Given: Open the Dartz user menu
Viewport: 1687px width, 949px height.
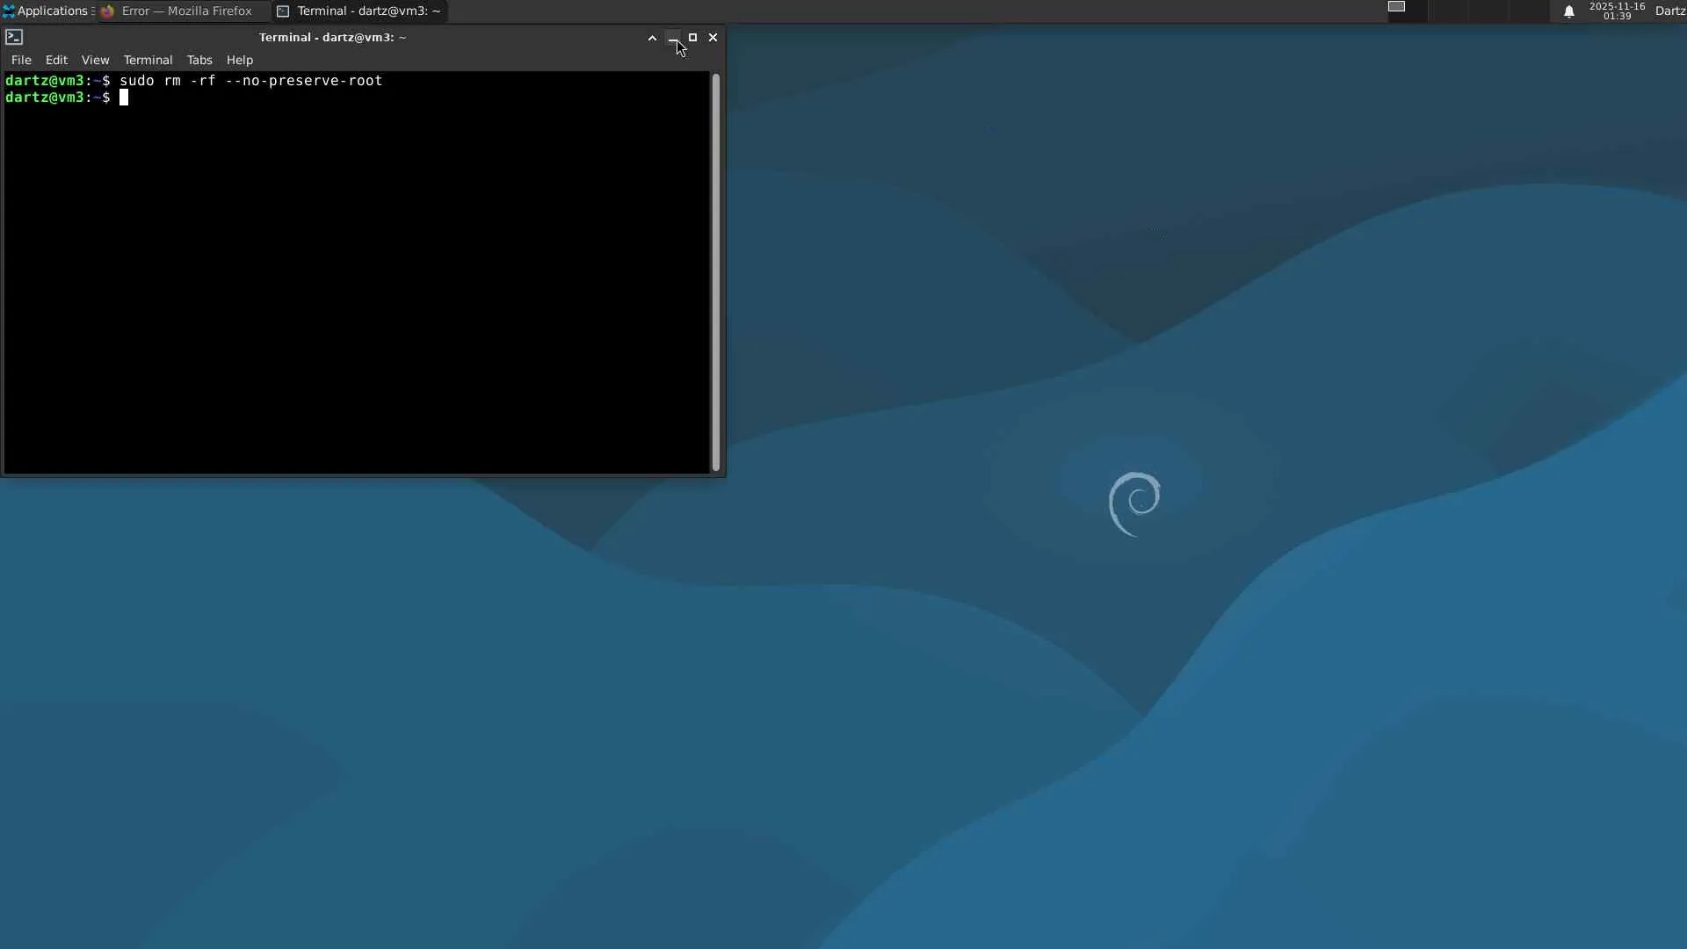Looking at the screenshot, I should (x=1669, y=11).
